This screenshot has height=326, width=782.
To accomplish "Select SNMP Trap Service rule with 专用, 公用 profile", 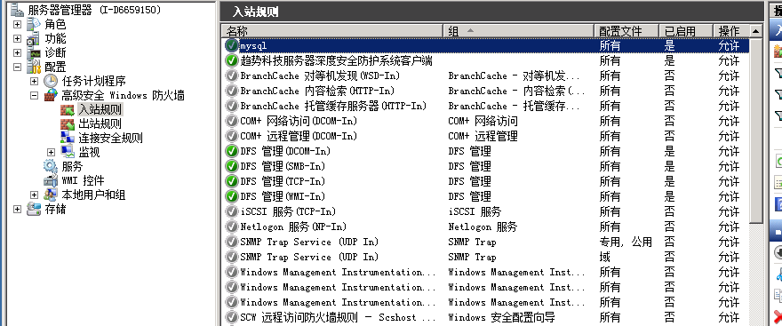I will 309,242.
